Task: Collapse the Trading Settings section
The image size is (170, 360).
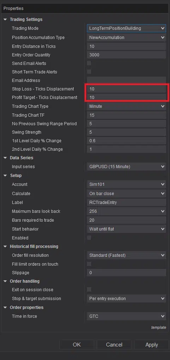Action: pos(5,20)
